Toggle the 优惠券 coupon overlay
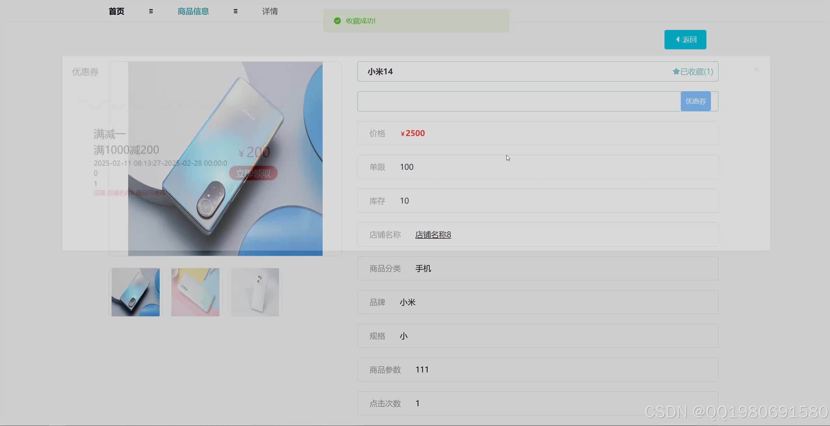The height and width of the screenshot is (426, 830). pyautogui.click(x=85, y=71)
